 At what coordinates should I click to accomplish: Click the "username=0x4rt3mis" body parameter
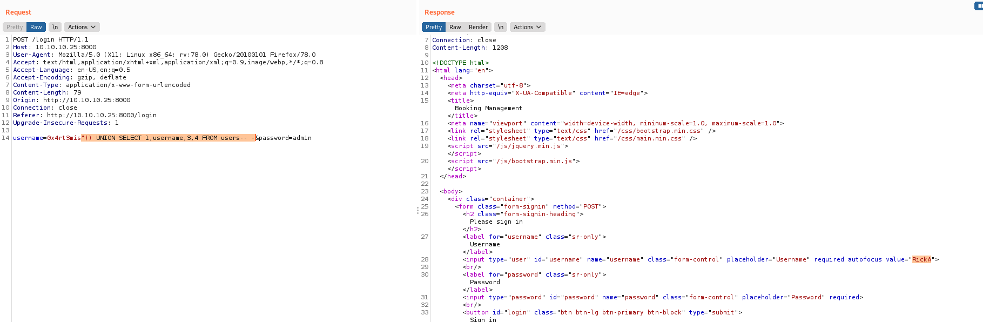point(47,138)
